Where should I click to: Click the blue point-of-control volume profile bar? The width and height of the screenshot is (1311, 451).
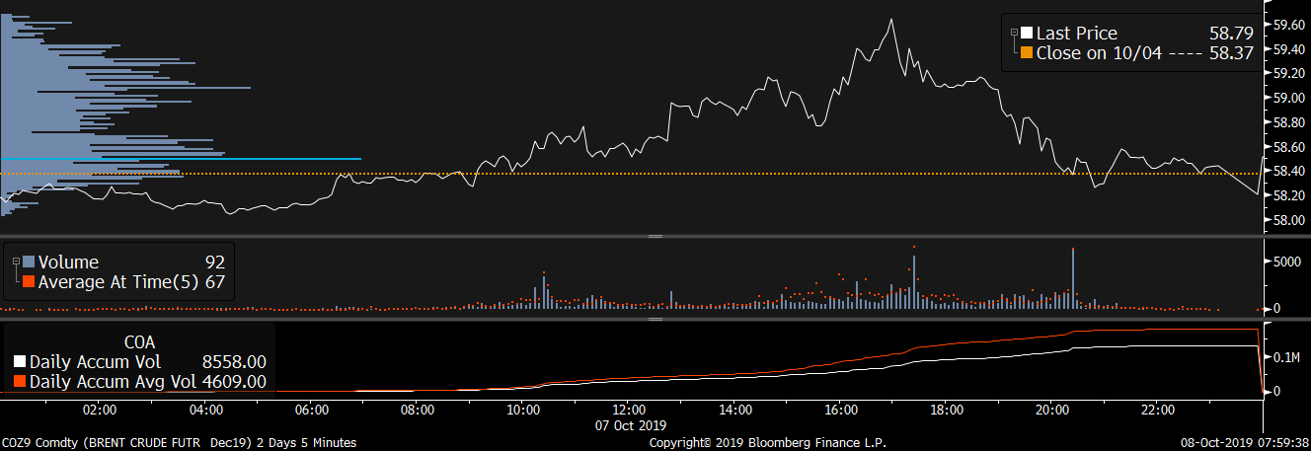(x=181, y=159)
